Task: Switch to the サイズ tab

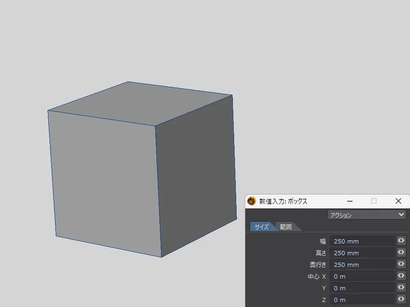Action: pyautogui.click(x=262, y=227)
